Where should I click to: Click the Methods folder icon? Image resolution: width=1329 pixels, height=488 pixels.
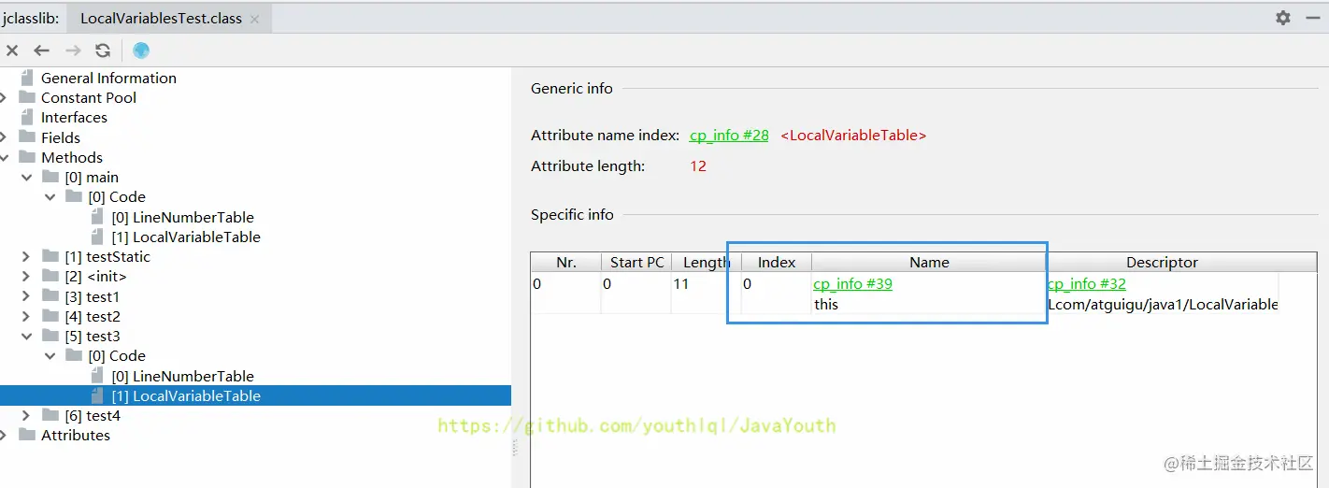click(x=27, y=157)
